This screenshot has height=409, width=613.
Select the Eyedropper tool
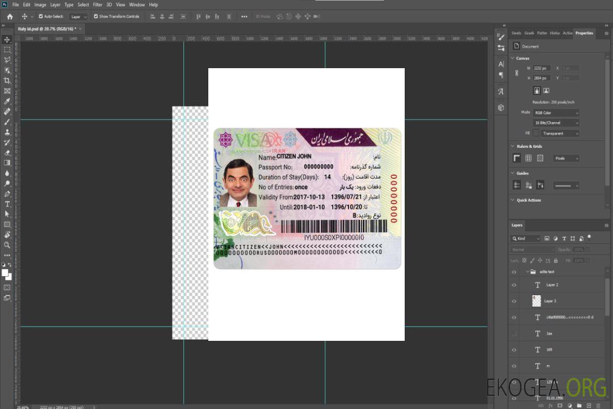[7, 101]
